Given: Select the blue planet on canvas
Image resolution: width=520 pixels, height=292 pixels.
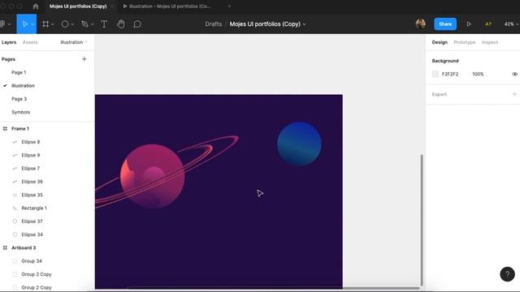Looking at the screenshot, I should (299, 144).
